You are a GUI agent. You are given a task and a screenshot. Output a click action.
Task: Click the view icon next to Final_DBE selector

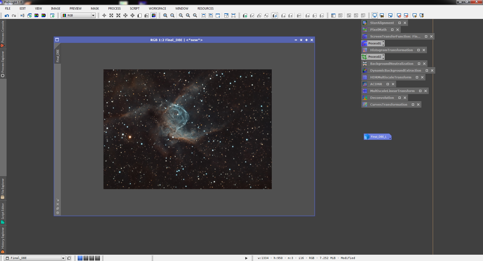[69, 258]
